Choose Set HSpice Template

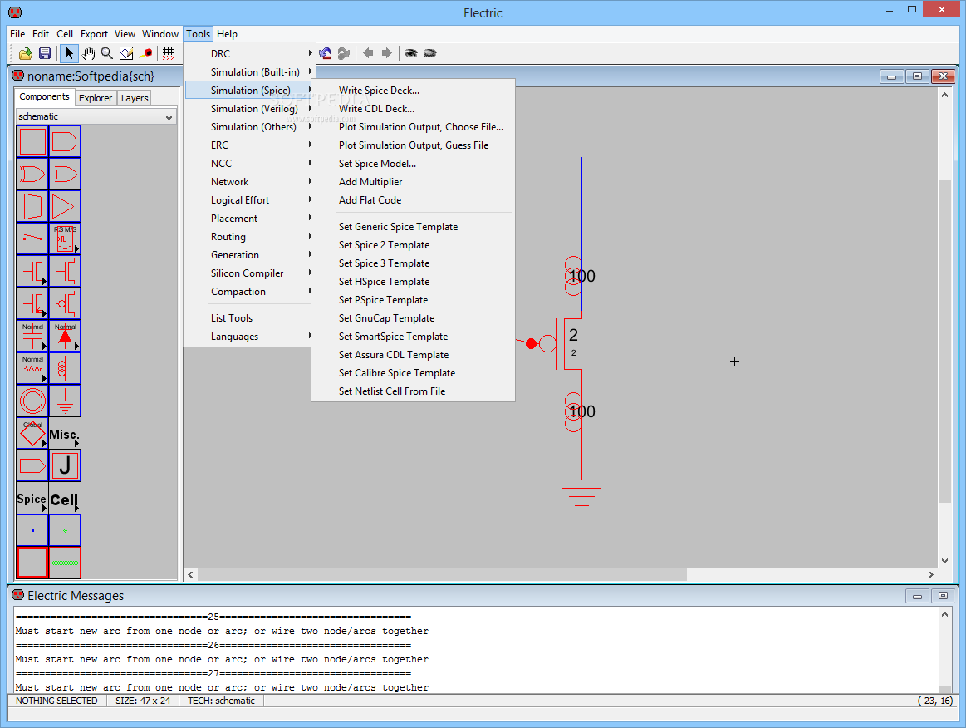(413, 282)
